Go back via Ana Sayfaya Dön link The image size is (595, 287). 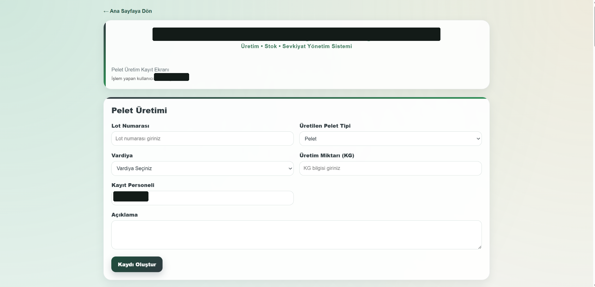[128, 11]
